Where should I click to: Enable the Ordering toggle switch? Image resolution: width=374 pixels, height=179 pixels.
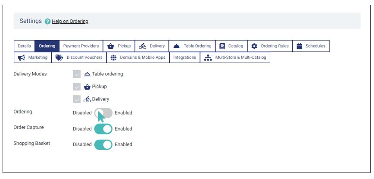click(103, 113)
